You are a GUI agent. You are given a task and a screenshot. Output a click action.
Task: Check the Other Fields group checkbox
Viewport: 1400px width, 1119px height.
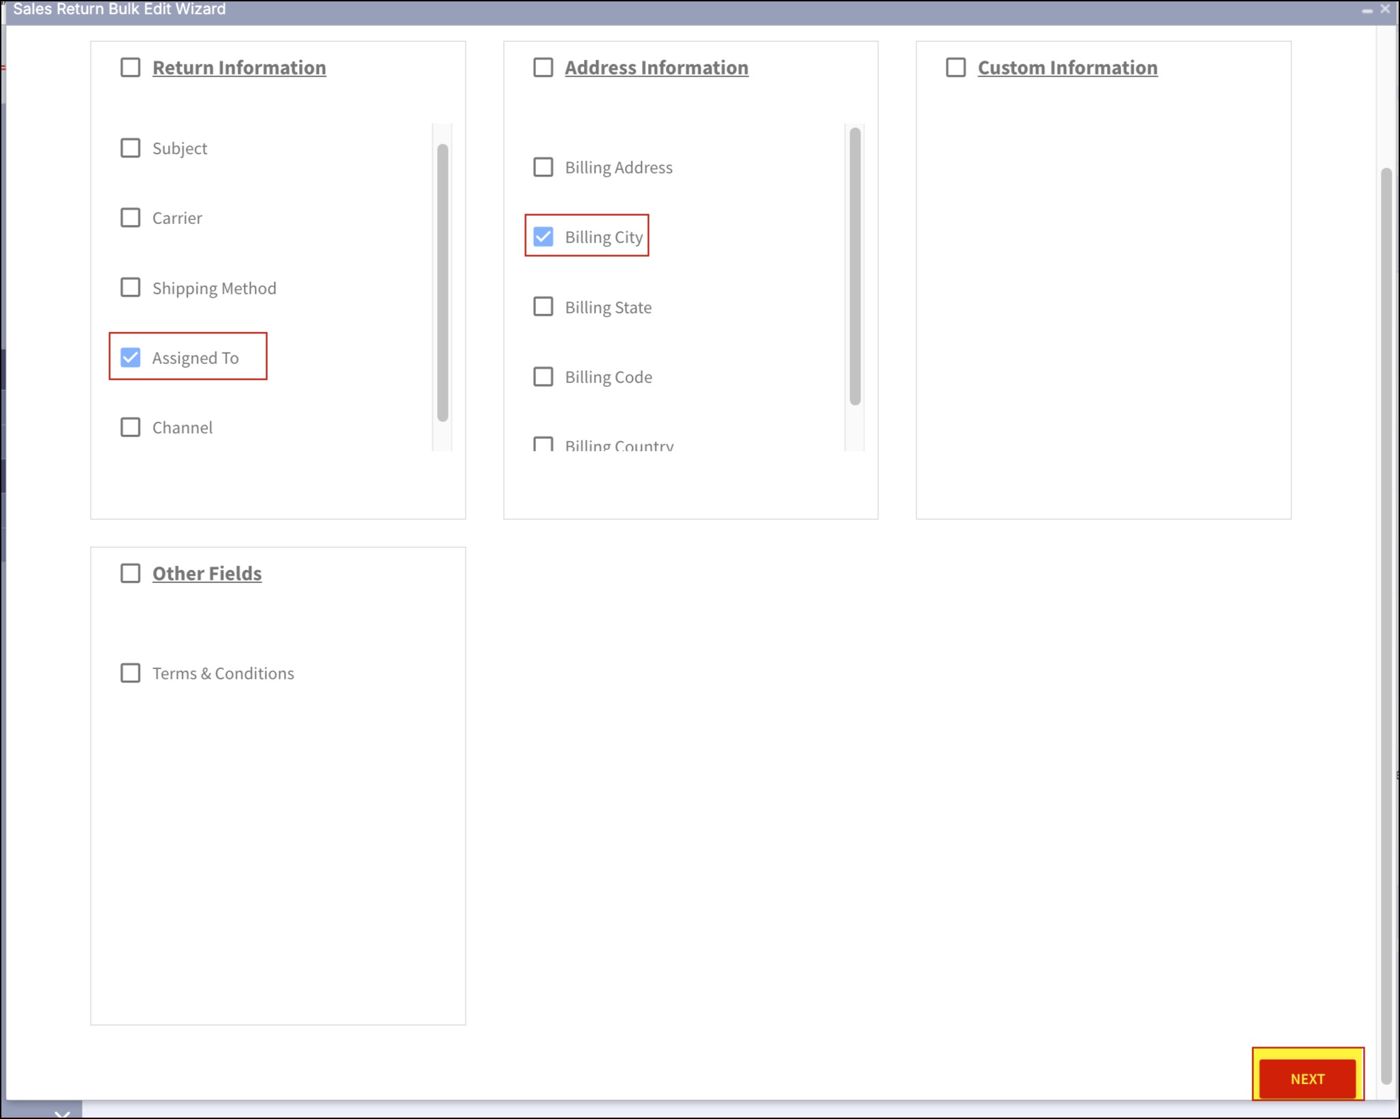click(x=130, y=573)
